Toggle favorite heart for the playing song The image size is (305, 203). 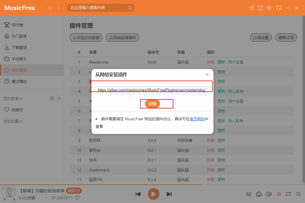point(77,197)
